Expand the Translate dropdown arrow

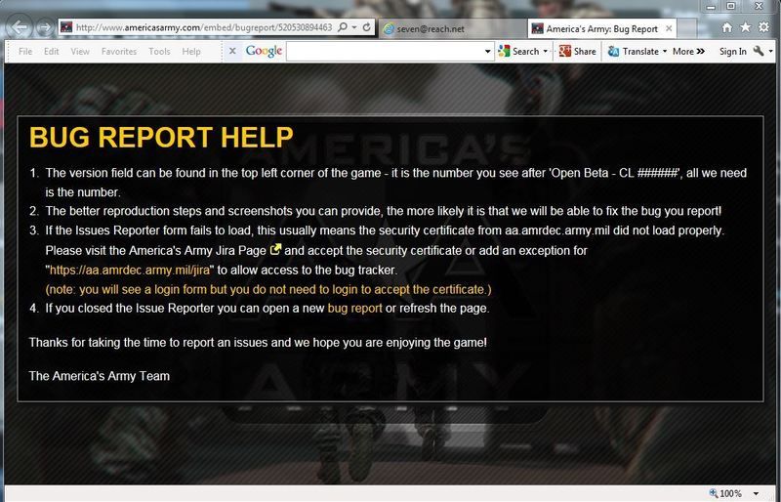pos(665,52)
